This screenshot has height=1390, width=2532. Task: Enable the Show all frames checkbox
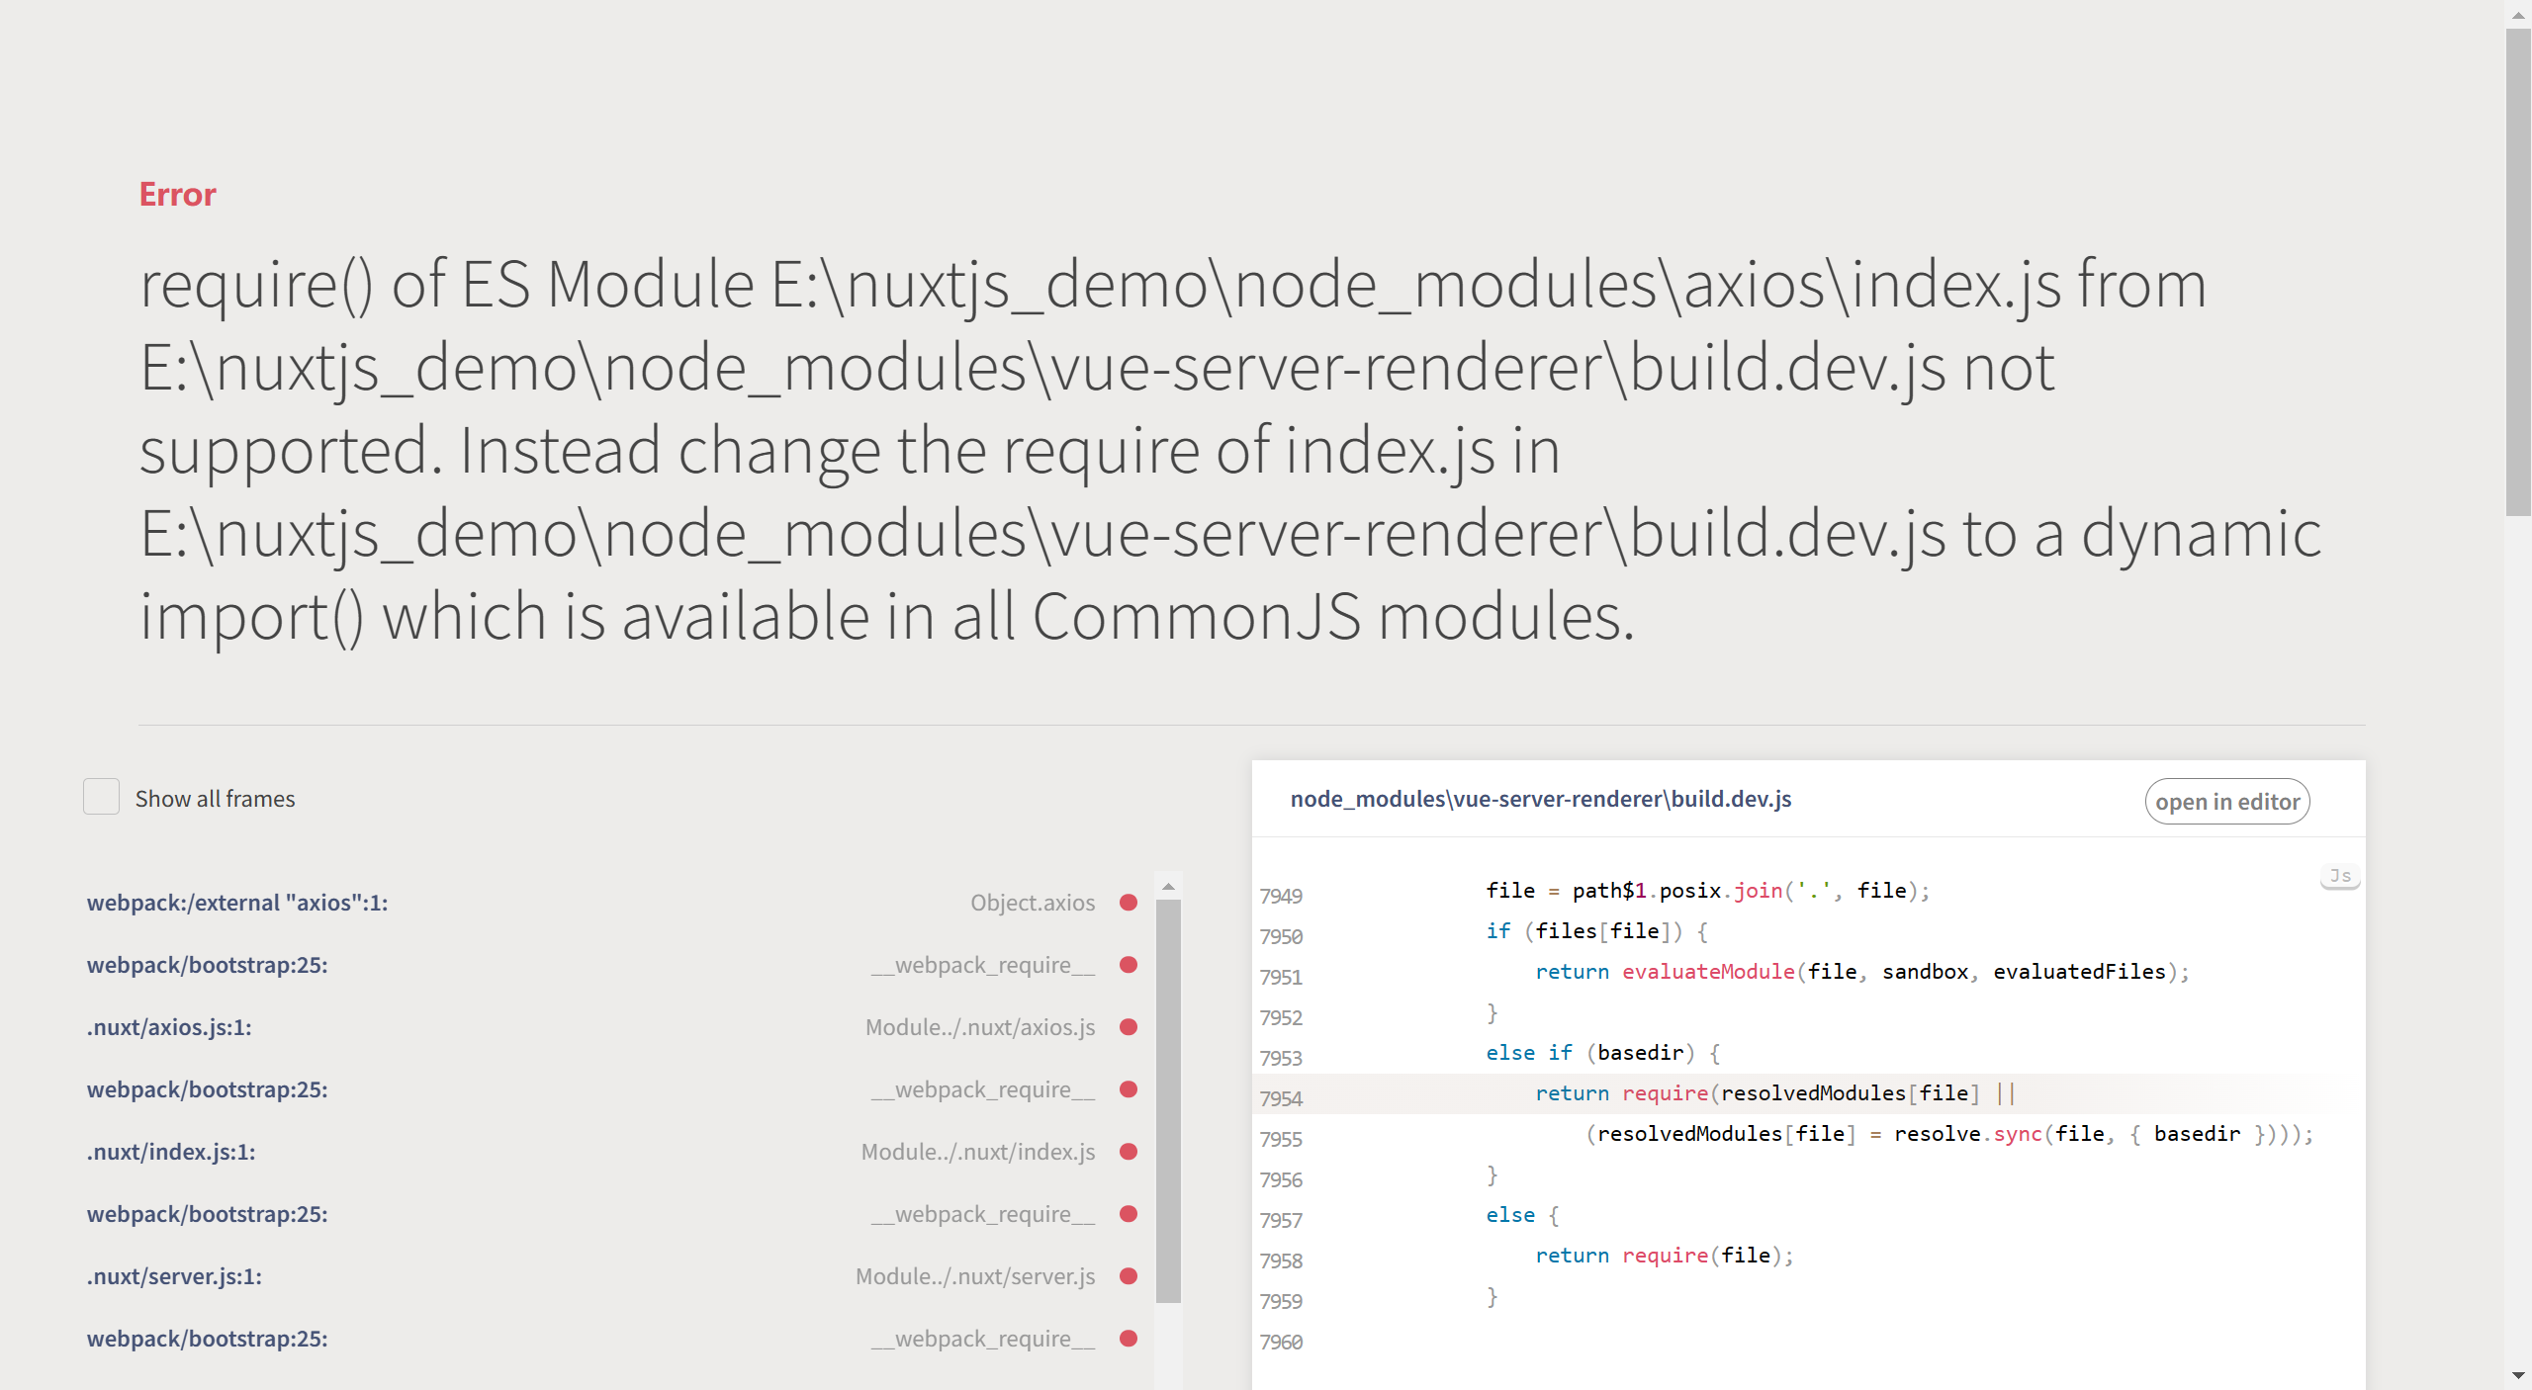coord(101,797)
